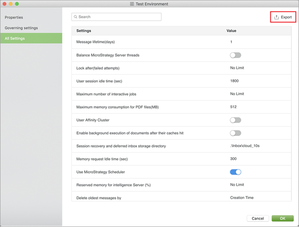Toggle Balance MicroStrategy Server threads switch
The image size is (299, 227).
tap(235, 55)
